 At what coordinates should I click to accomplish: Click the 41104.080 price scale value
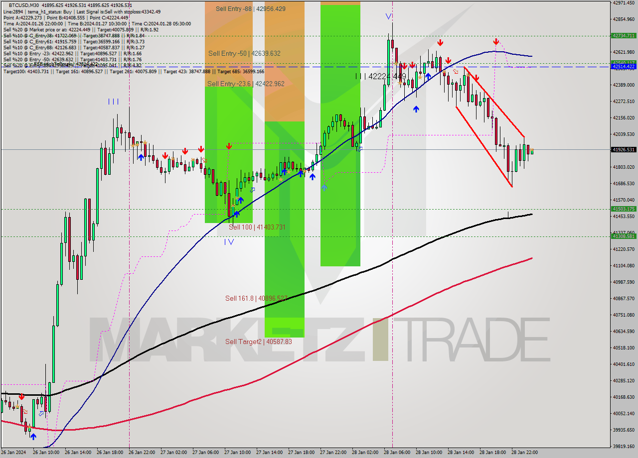click(x=624, y=266)
